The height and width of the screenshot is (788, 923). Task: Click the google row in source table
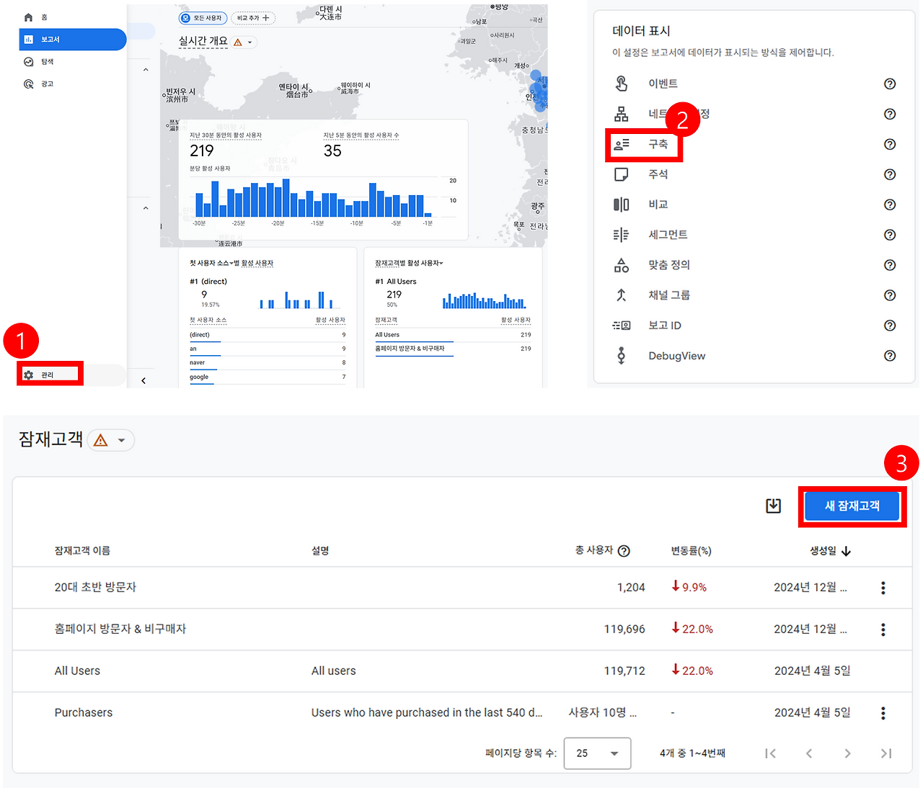coord(268,377)
